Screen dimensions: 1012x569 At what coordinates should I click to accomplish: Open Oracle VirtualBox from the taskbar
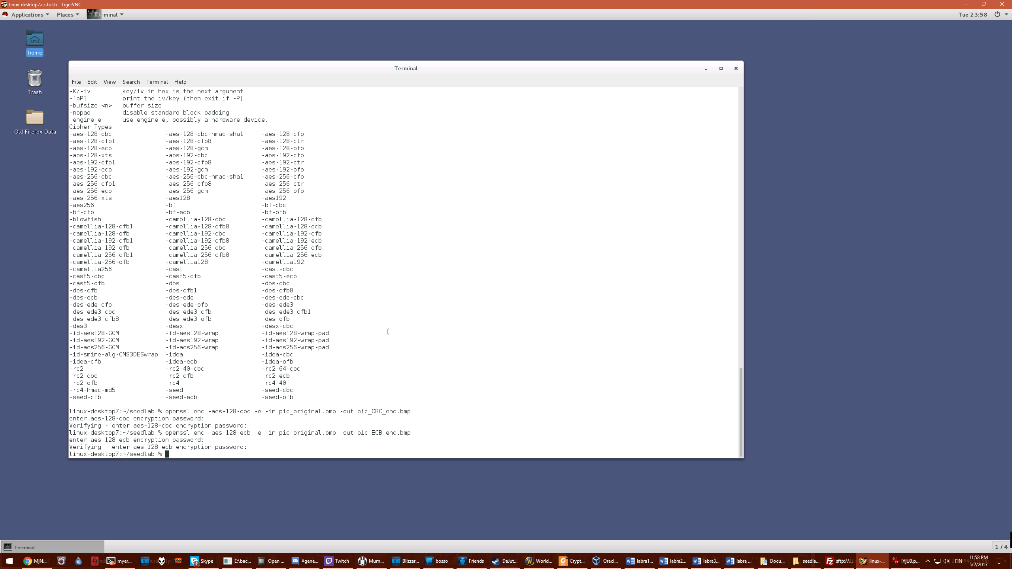[x=605, y=561]
